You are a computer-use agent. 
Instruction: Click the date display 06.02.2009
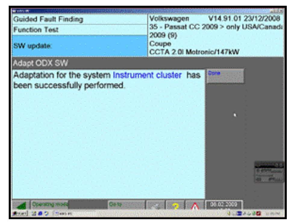point(224,204)
